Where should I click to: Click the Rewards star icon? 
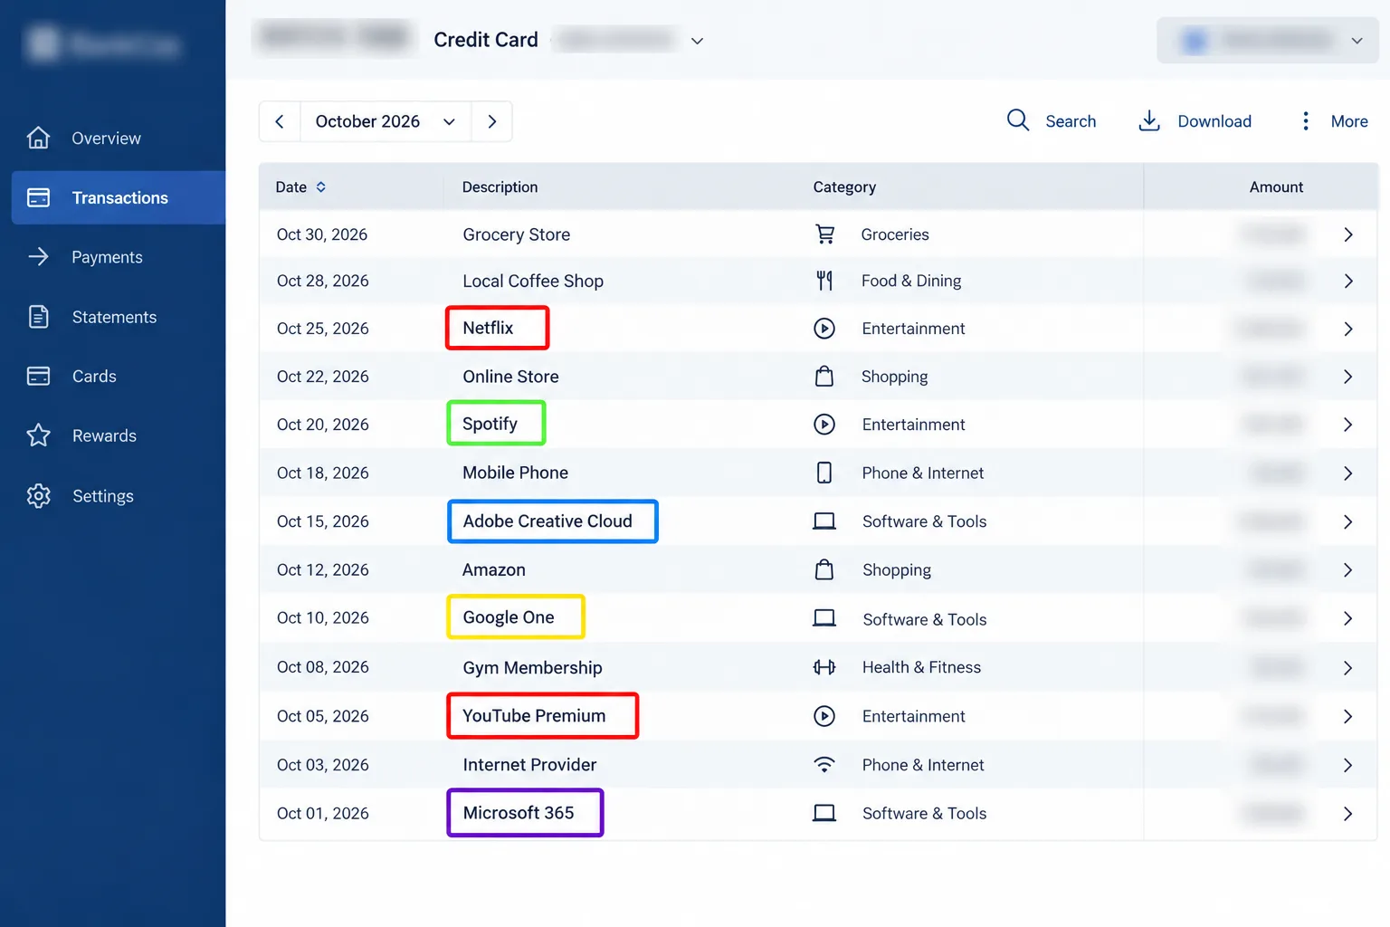point(38,435)
